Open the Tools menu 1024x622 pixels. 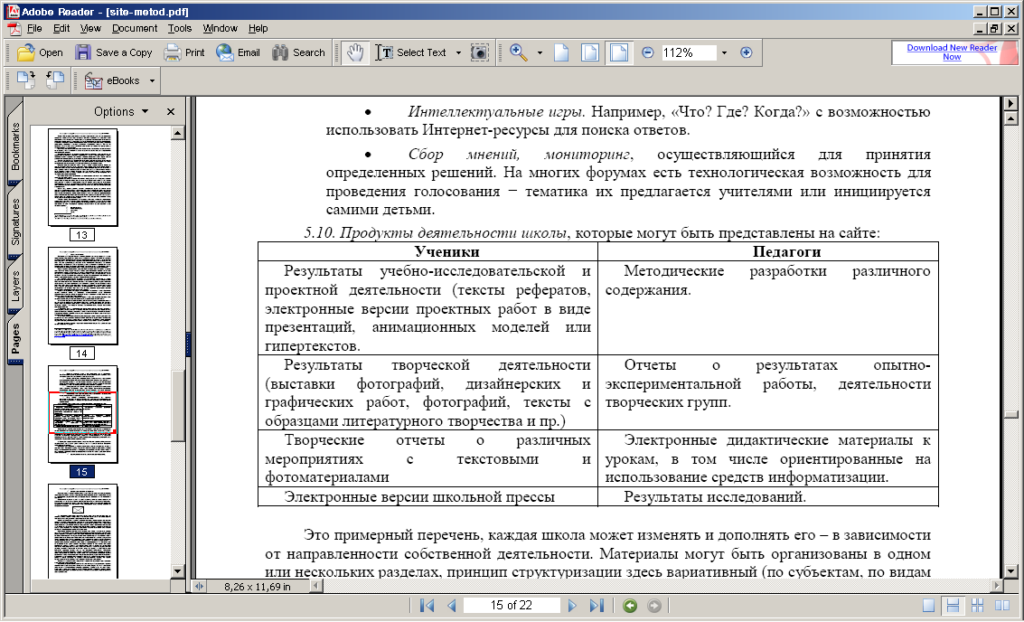[180, 28]
